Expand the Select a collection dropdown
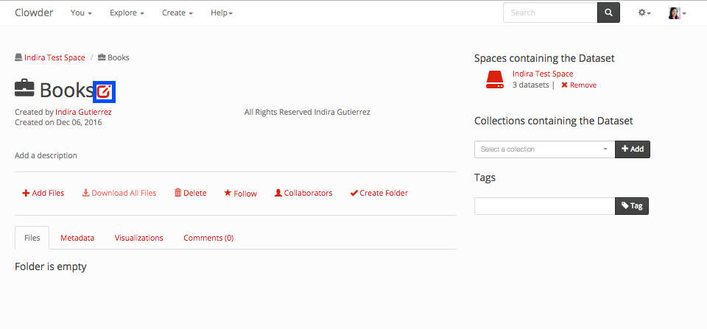 (544, 149)
